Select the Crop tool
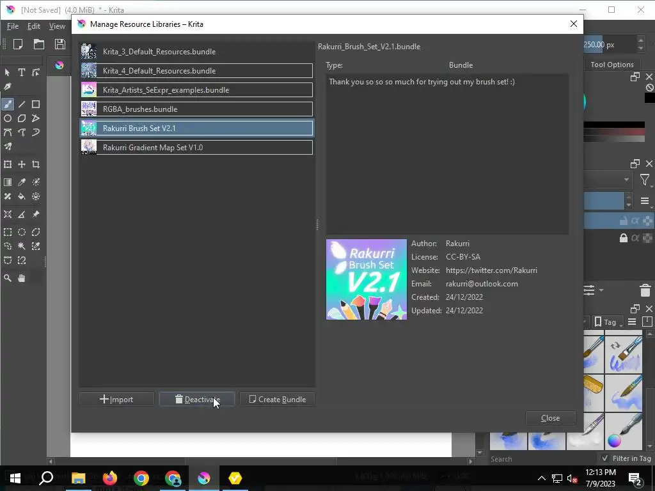The width and height of the screenshot is (655, 491). 36,164
